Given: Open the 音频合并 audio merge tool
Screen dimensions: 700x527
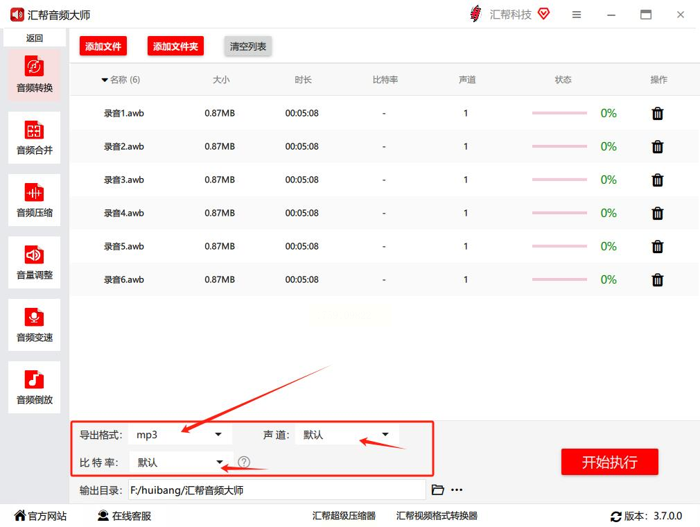Looking at the screenshot, I should click(35, 137).
